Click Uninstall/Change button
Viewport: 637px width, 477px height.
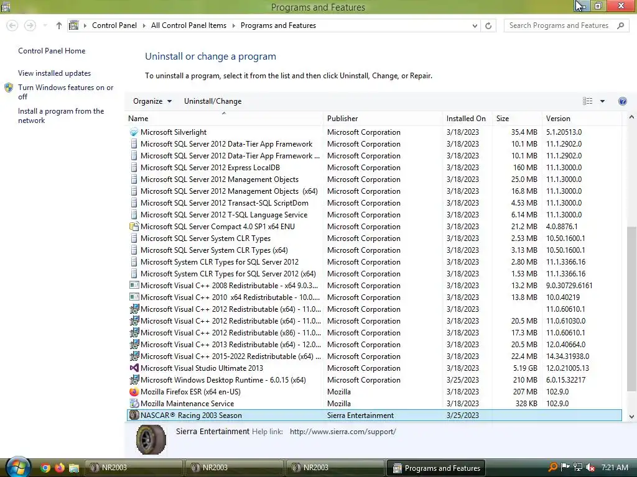click(x=213, y=101)
